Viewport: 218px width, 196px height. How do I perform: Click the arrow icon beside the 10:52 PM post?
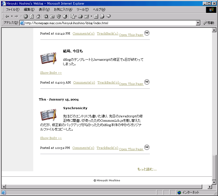[147, 147]
